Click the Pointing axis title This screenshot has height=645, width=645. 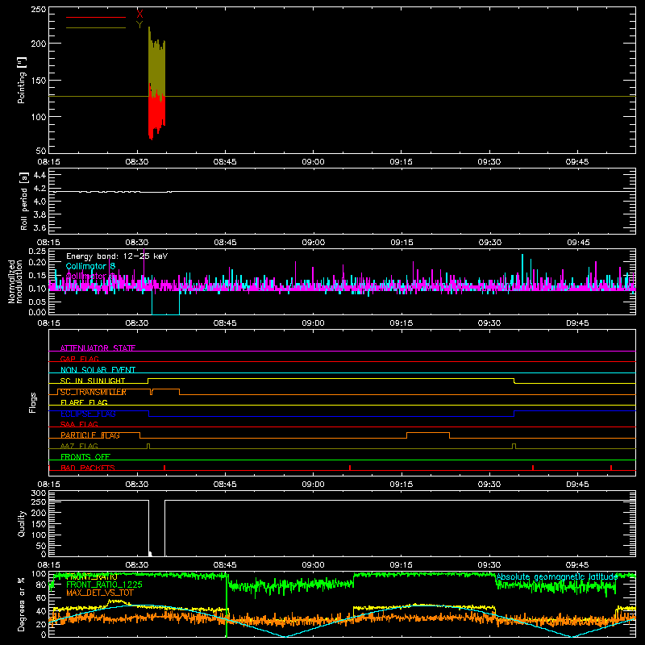[x=22, y=80]
